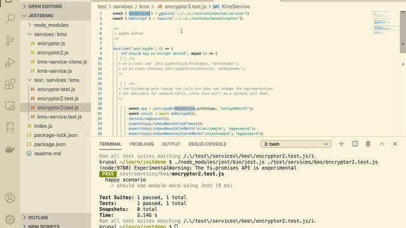Switch to the DEBUG CONSOLE tab
406x228 pixels.
point(207,144)
